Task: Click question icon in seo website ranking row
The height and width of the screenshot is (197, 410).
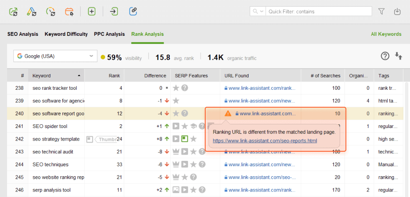Action: coord(193,177)
